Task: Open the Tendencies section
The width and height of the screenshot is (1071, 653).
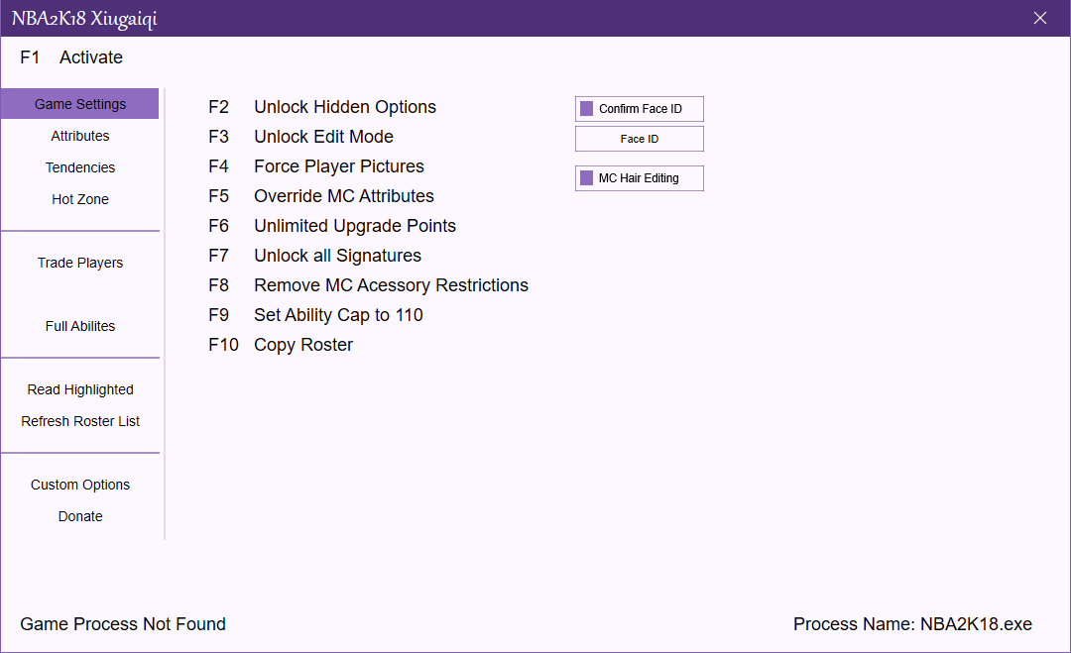Action: coord(80,167)
